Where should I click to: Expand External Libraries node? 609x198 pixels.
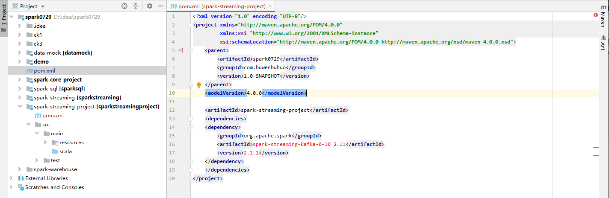click(12, 178)
